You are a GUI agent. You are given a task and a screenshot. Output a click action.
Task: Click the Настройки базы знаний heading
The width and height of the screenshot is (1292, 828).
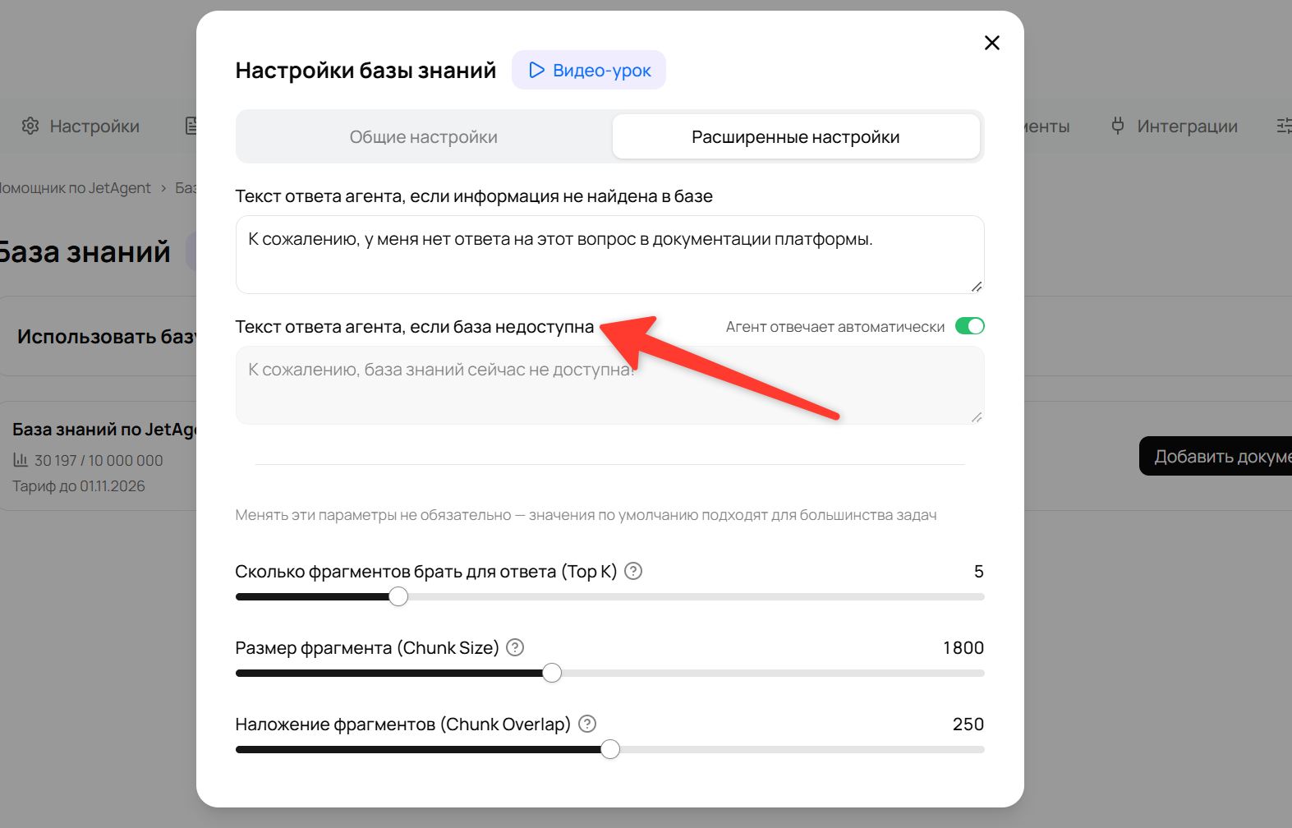pyautogui.click(x=366, y=71)
